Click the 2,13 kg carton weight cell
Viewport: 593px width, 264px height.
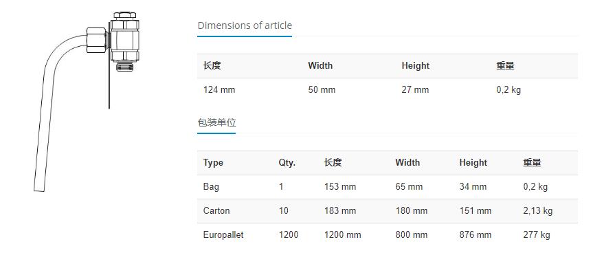point(538,210)
